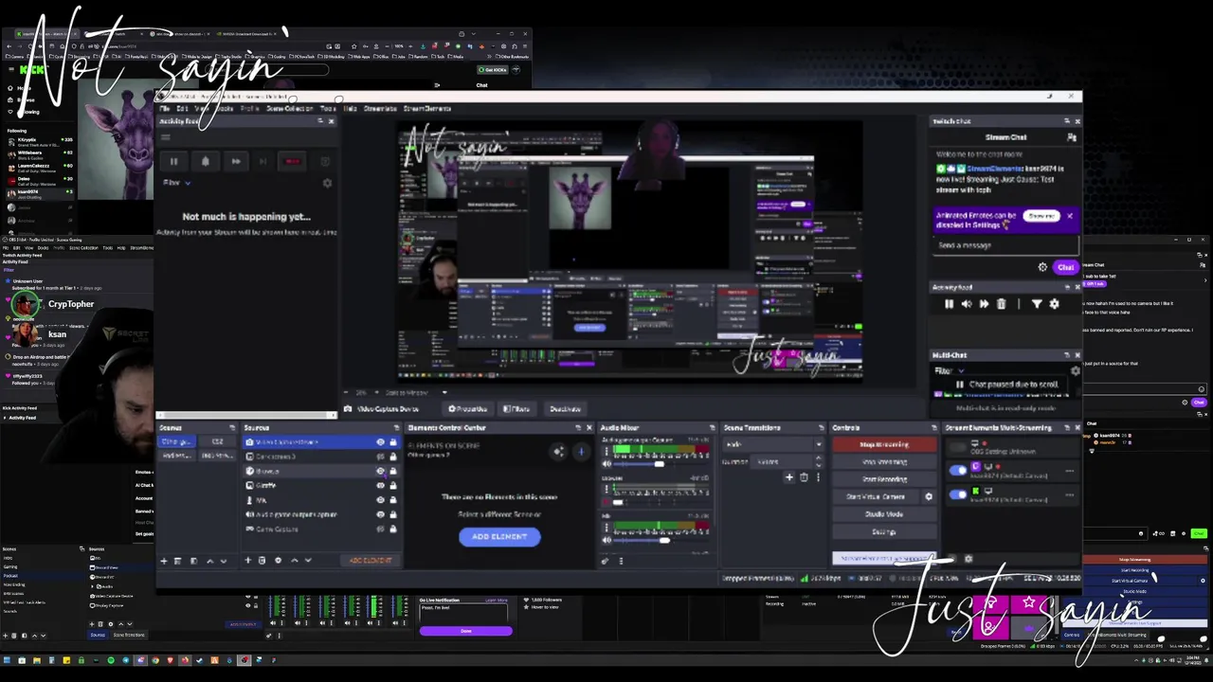
Task: Move source down in Sources panel
Action: tap(307, 561)
